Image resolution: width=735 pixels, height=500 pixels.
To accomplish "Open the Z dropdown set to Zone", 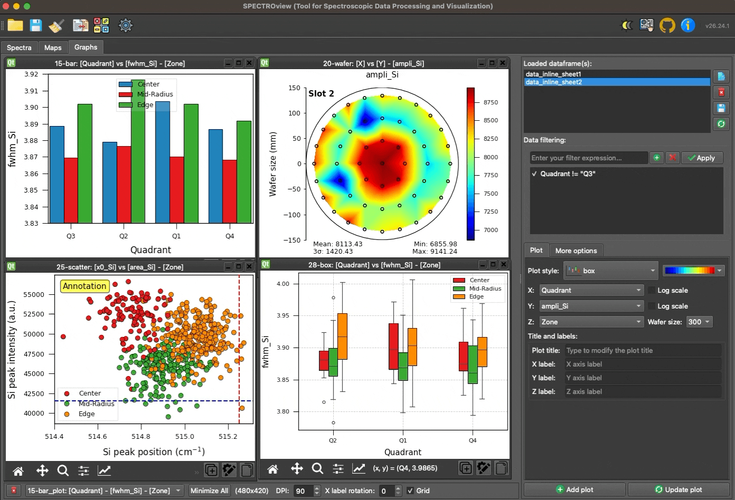I will [591, 322].
